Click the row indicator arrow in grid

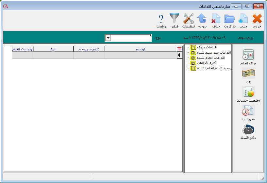pyautogui.click(x=179, y=55)
